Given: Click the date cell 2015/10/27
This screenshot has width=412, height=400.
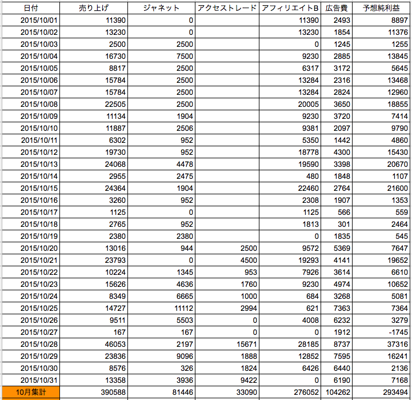Looking at the screenshot, I should tap(31, 332).
